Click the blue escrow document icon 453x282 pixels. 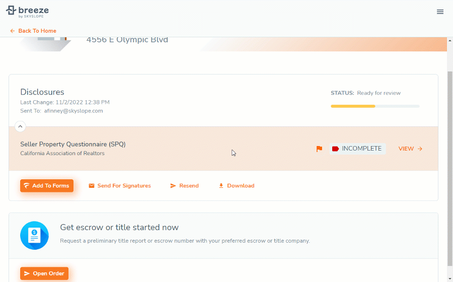pyautogui.click(x=34, y=236)
